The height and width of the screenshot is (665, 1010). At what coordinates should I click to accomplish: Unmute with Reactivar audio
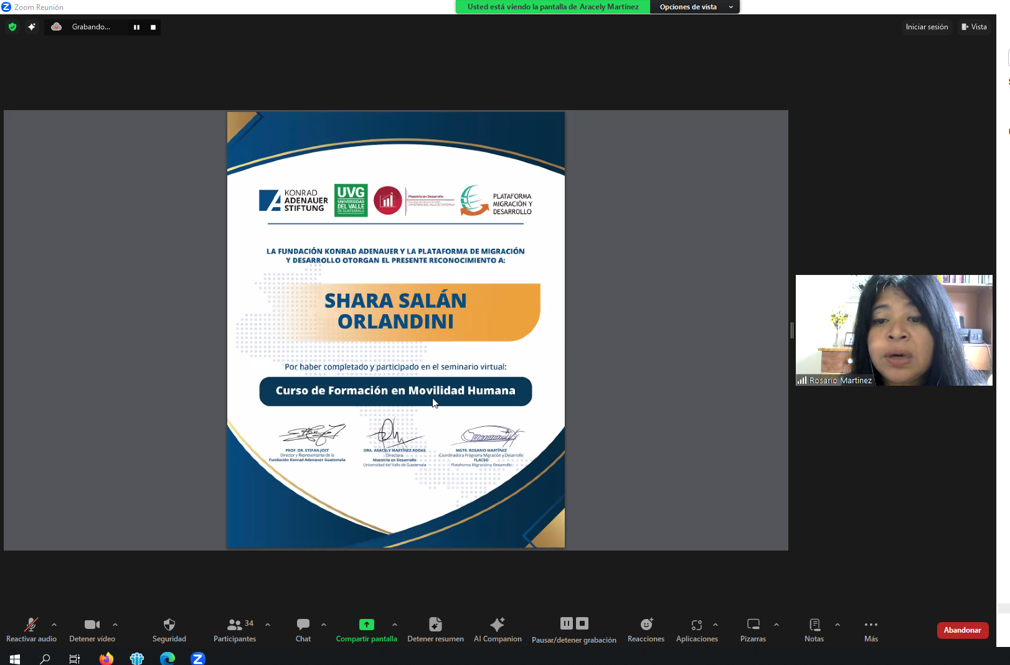pos(31,629)
